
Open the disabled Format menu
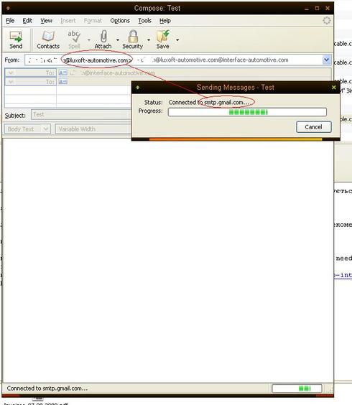point(93,21)
